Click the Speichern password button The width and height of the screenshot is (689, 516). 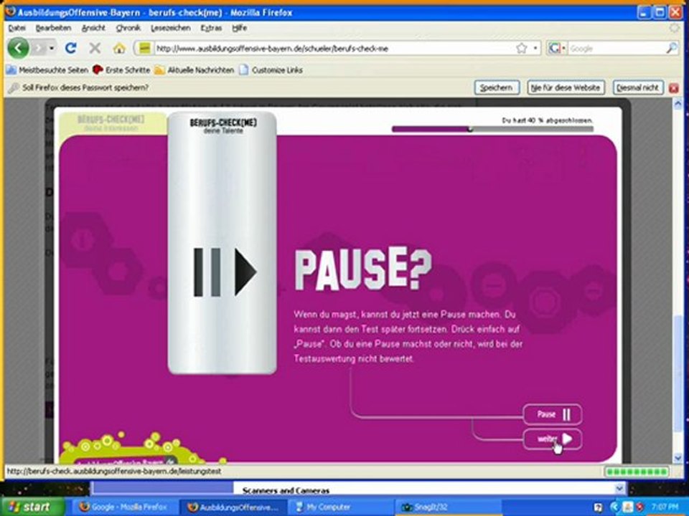point(497,87)
